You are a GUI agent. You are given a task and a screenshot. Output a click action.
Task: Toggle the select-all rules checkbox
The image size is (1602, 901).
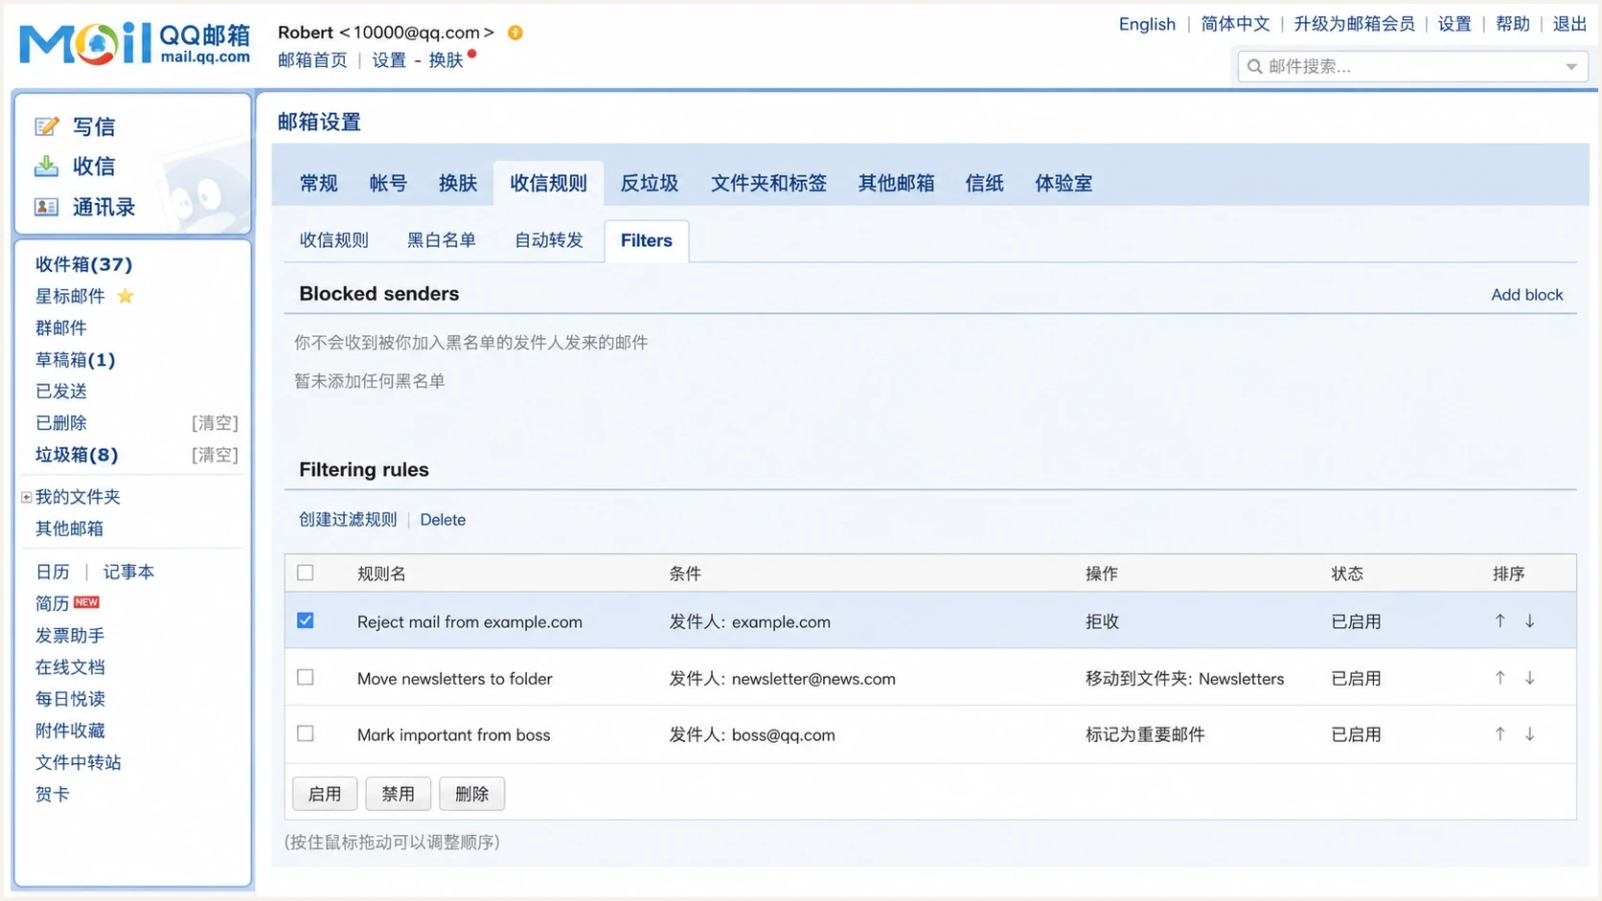tap(306, 573)
